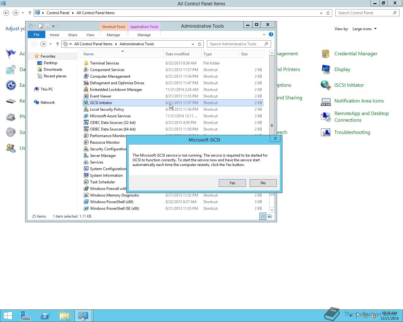Switch to details view icon in status bar
This screenshot has width=403, height=322.
point(263,216)
